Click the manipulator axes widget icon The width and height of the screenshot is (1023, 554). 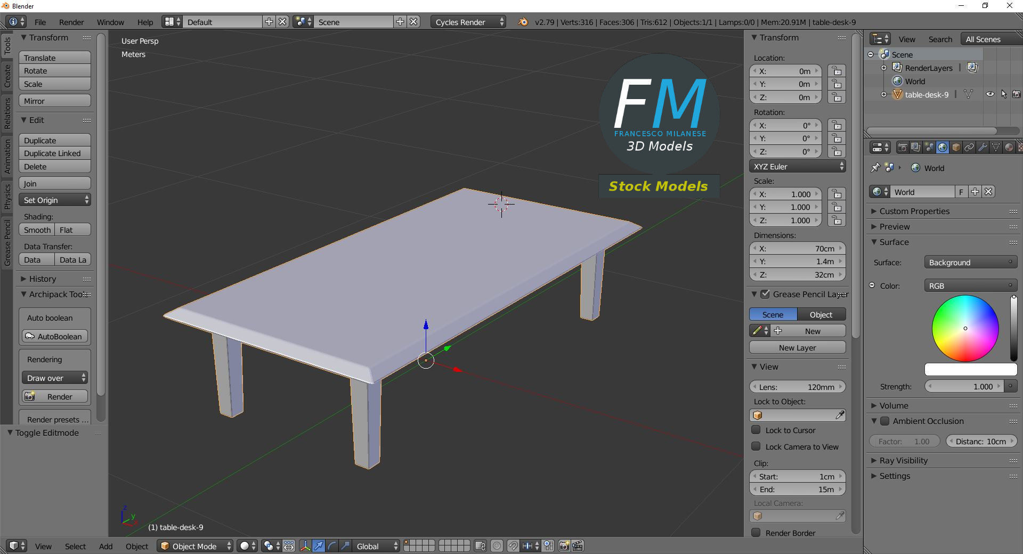click(305, 546)
